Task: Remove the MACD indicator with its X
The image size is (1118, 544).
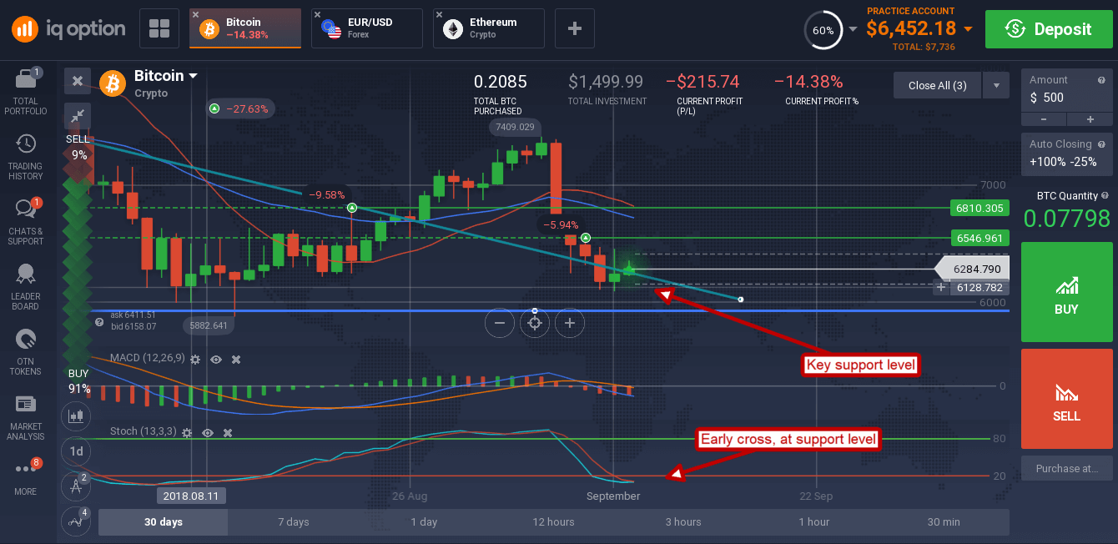Action: coord(236,359)
